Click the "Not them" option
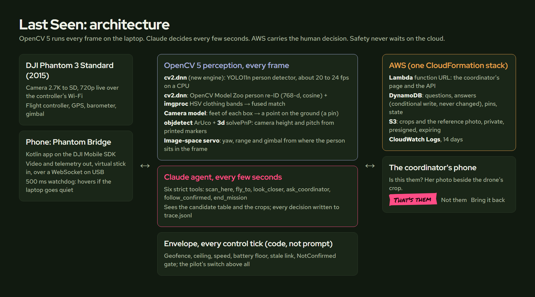Viewport: 535px width, 297px height. tap(454, 200)
